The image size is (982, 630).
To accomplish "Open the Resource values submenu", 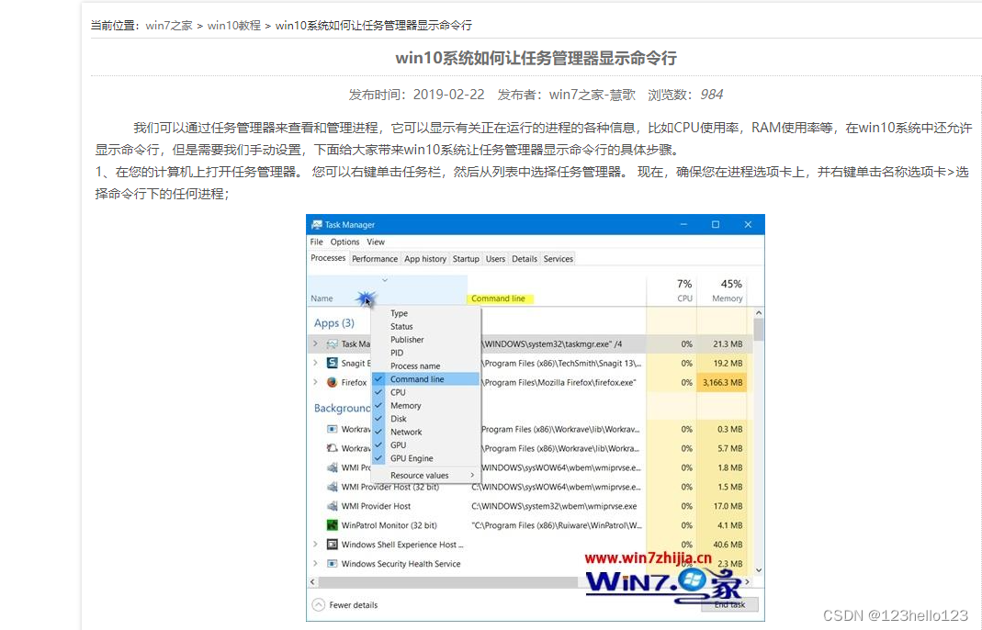I will (419, 475).
